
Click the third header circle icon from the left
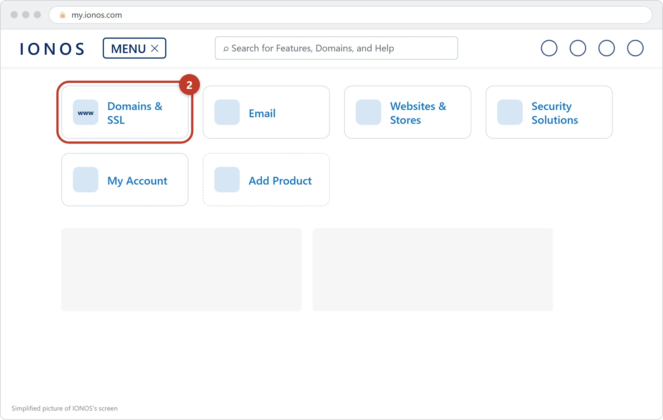[606, 48]
